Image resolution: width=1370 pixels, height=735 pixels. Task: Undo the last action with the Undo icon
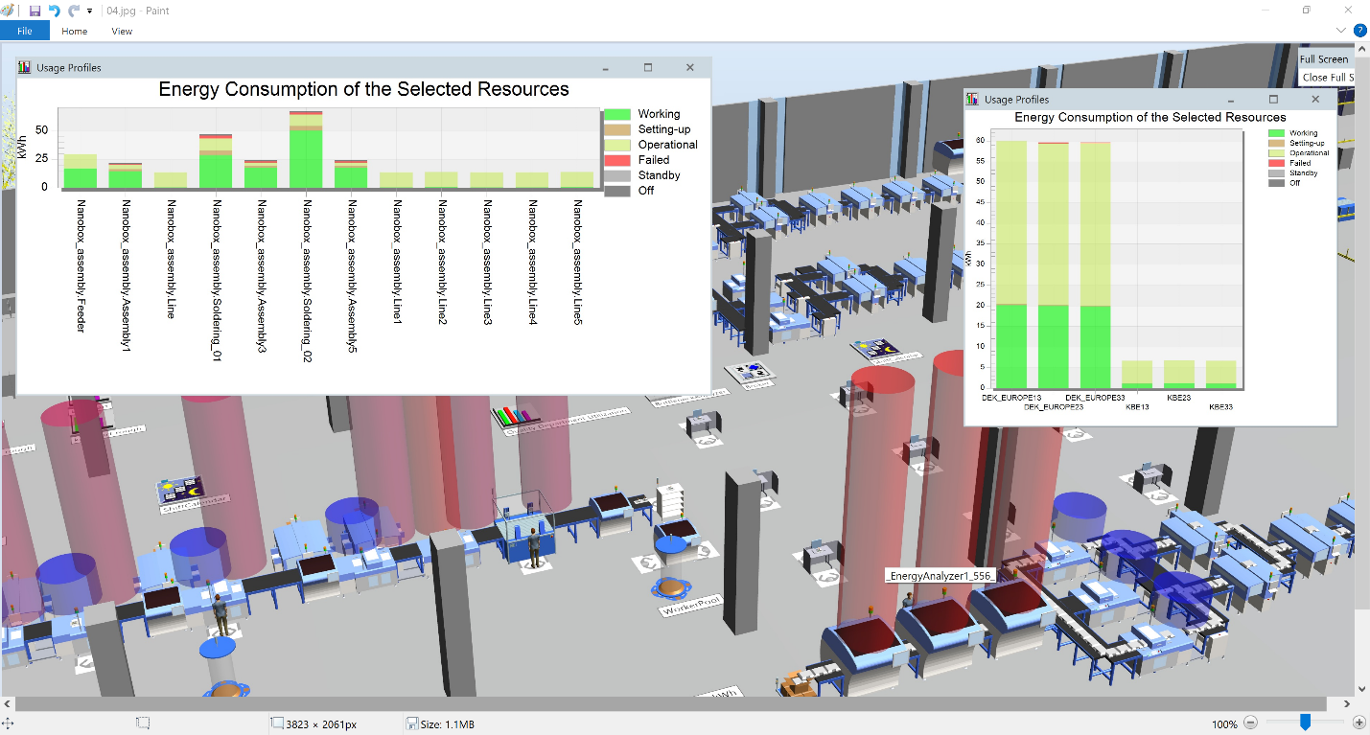[53, 11]
